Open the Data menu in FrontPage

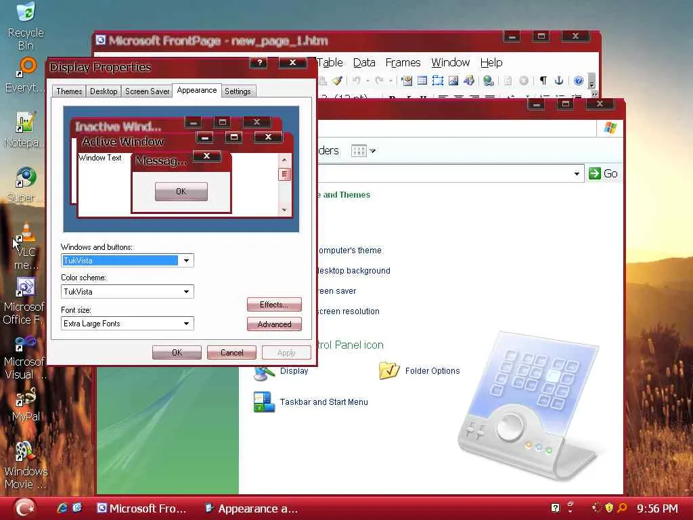364,62
